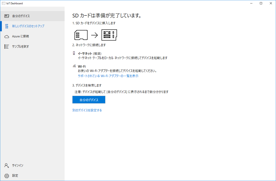
Task: Click the bold Wi-Fi label
Action: click(82, 66)
